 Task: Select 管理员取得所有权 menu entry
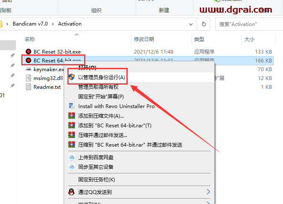coord(139,87)
